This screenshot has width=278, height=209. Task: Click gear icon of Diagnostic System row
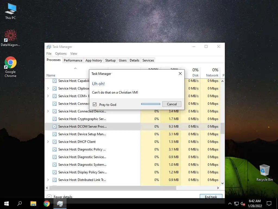(x=54, y=165)
